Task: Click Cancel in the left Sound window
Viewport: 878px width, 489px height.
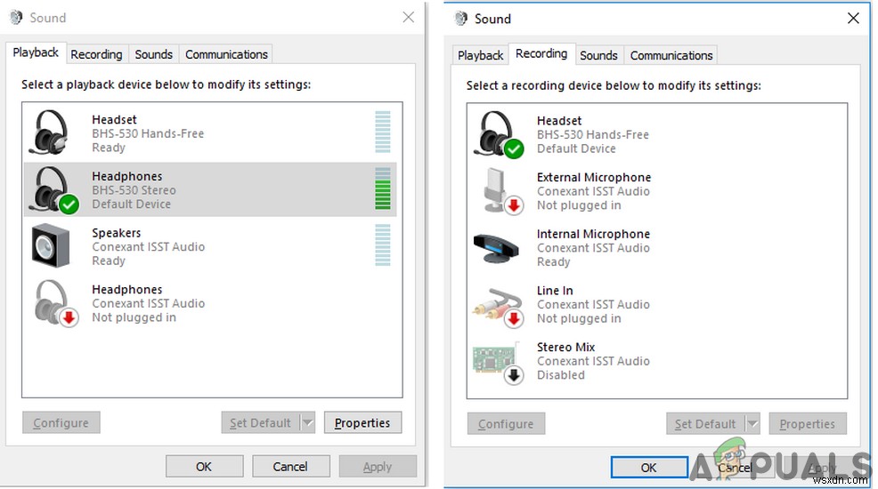Action: (x=290, y=467)
